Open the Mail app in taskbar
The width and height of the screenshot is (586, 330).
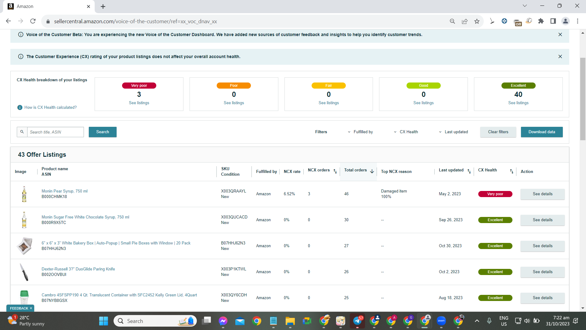point(240,321)
